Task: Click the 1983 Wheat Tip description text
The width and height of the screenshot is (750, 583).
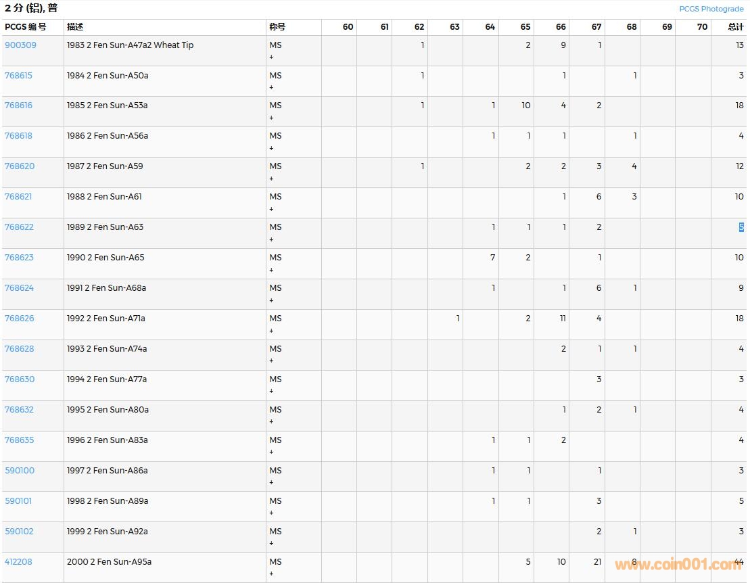Action: tap(130, 45)
